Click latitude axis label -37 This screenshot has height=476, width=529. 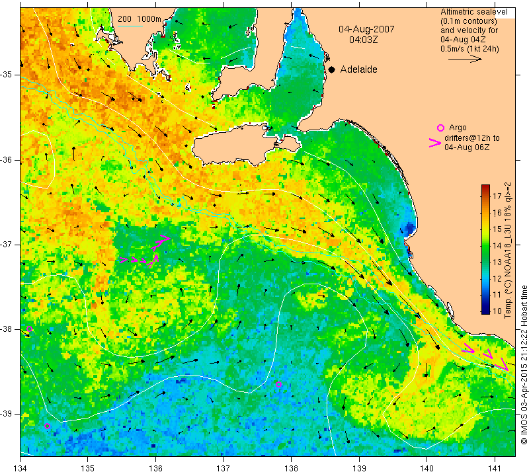7,244
